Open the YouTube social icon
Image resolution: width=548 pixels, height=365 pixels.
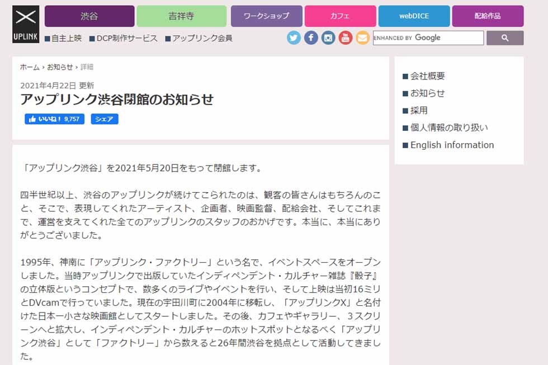tap(346, 37)
